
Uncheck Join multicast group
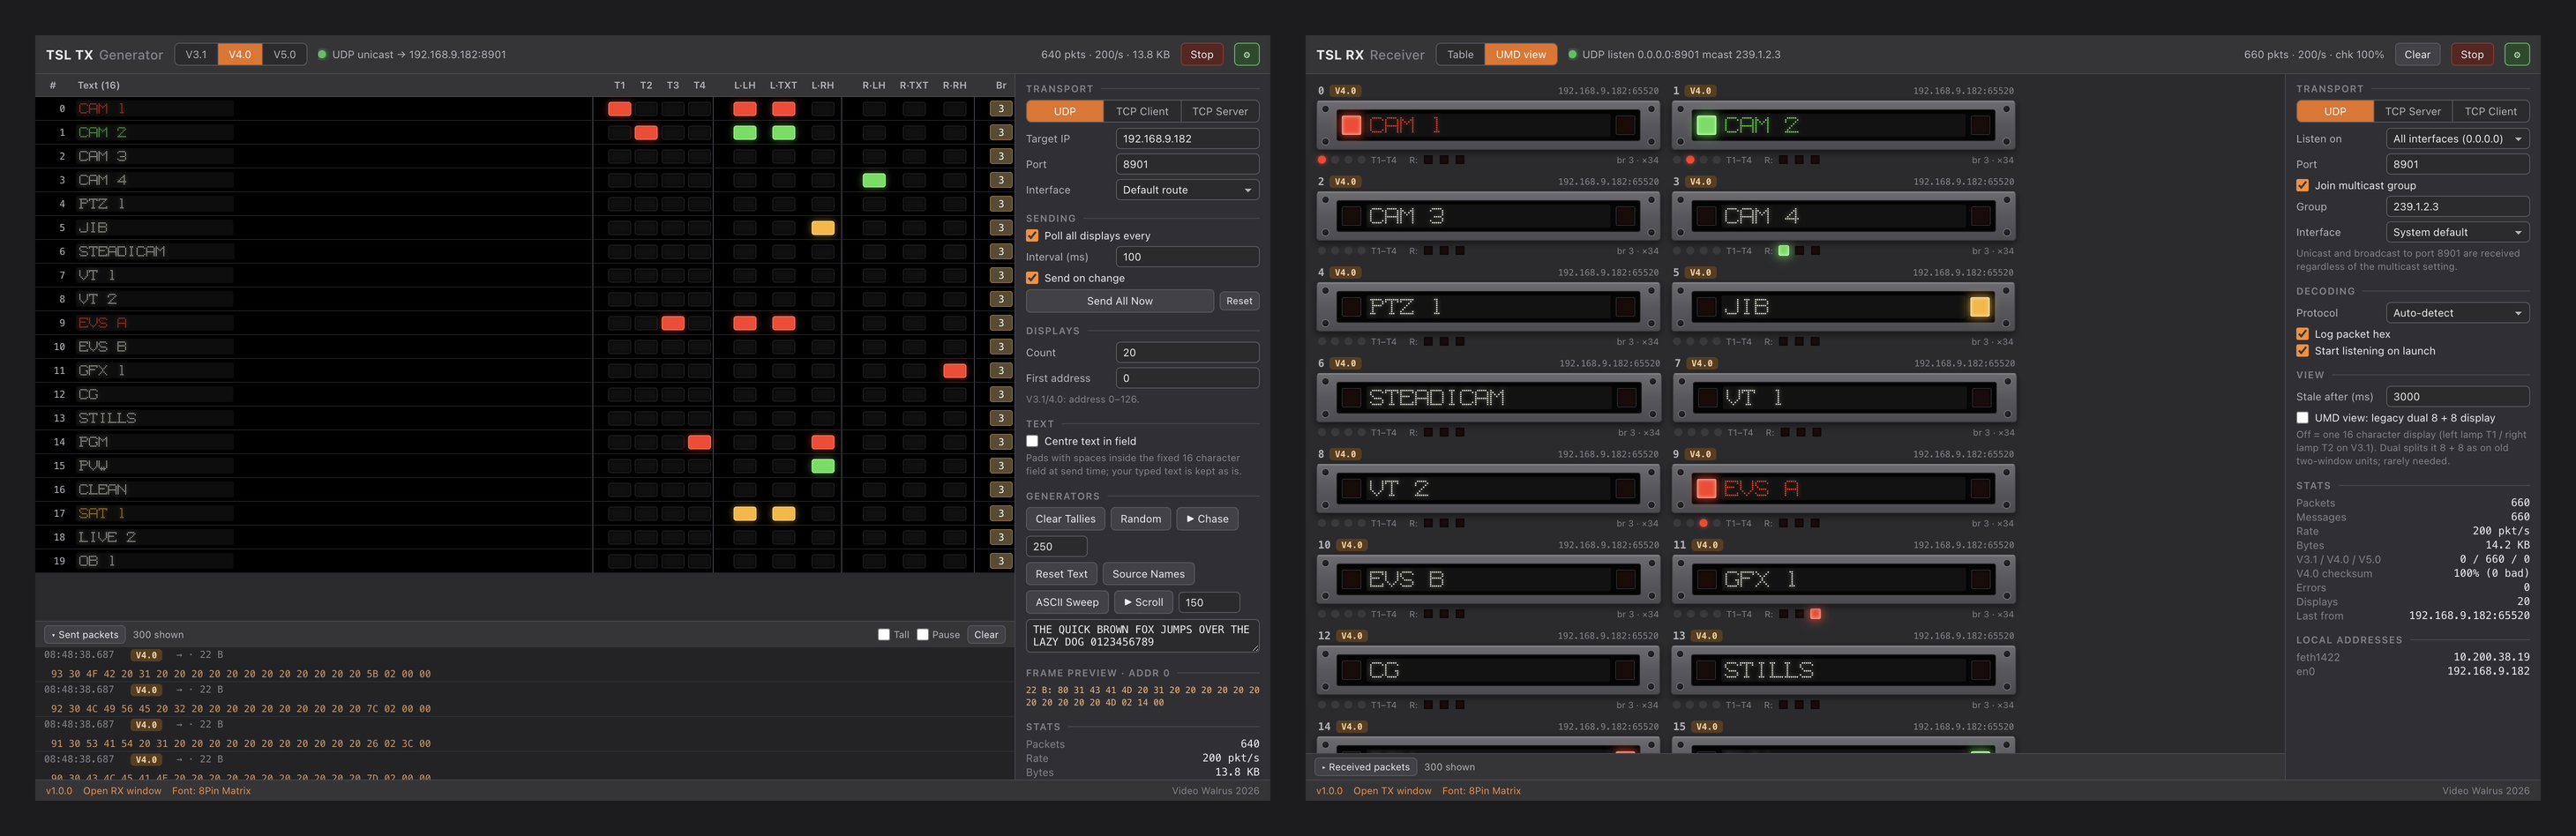(2302, 185)
